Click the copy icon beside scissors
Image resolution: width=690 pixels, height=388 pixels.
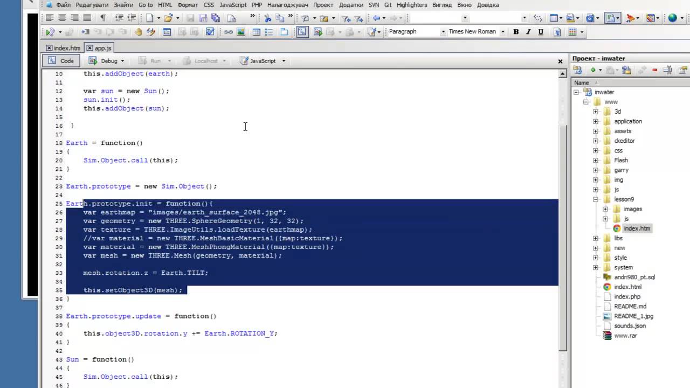[x=281, y=18]
